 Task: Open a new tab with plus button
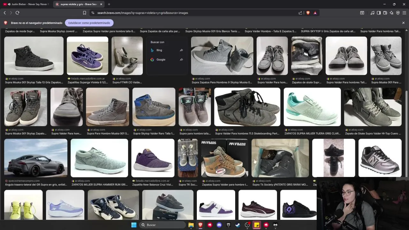click(109, 4)
